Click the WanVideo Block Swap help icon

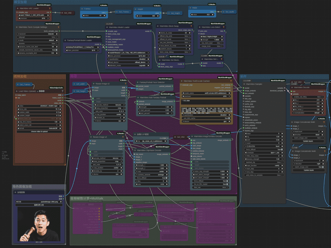click(x=191, y=26)
